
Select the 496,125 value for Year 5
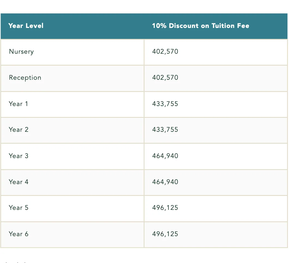point(165,208)
